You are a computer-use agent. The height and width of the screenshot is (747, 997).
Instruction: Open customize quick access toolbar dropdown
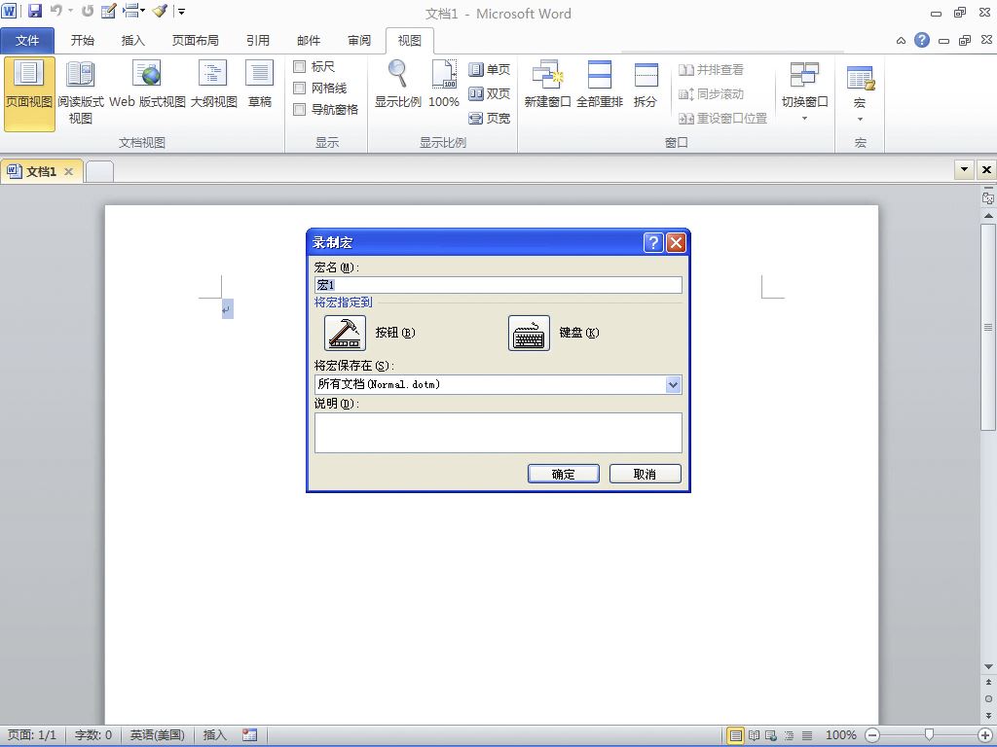[x=181, y=11]
